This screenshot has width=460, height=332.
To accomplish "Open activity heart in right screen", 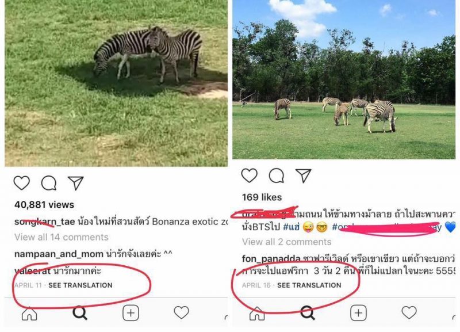I will 409,312.
